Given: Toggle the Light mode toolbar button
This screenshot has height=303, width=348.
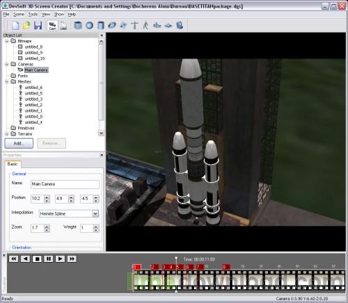Looking at the screenshot, I should point(63,26).
